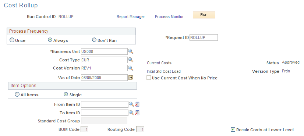Open the Process Monitor link
Viewport: 304px width, 136px height.
(169, 17)
